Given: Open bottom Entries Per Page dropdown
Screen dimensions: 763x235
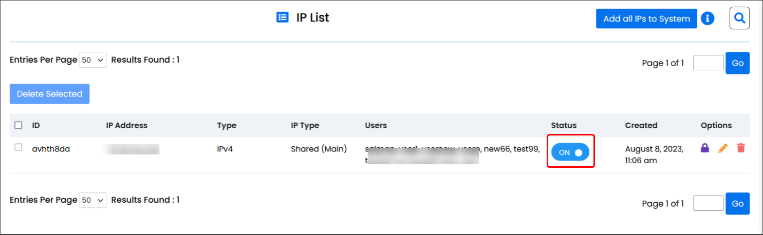Looking at the screenshot, I should click(x=93, y=200).
